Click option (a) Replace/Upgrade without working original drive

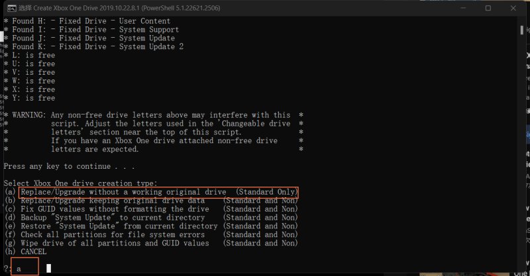click(x=158, y=192)
